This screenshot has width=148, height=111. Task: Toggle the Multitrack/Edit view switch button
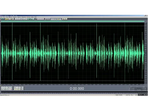[x=3, y=19]
